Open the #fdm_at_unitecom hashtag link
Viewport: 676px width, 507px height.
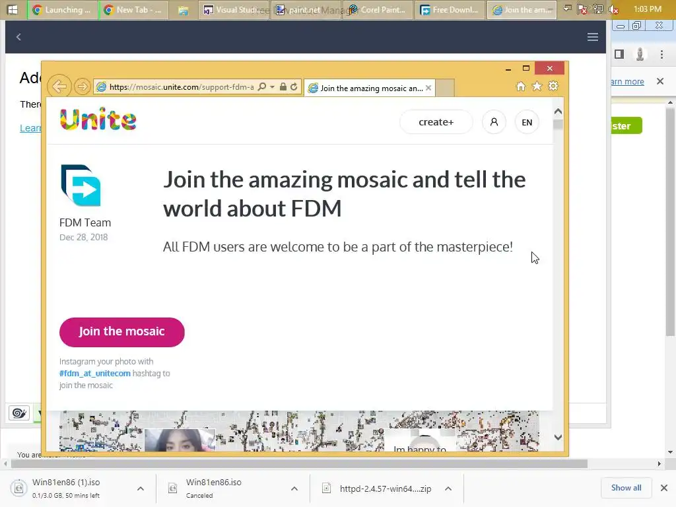95,374
